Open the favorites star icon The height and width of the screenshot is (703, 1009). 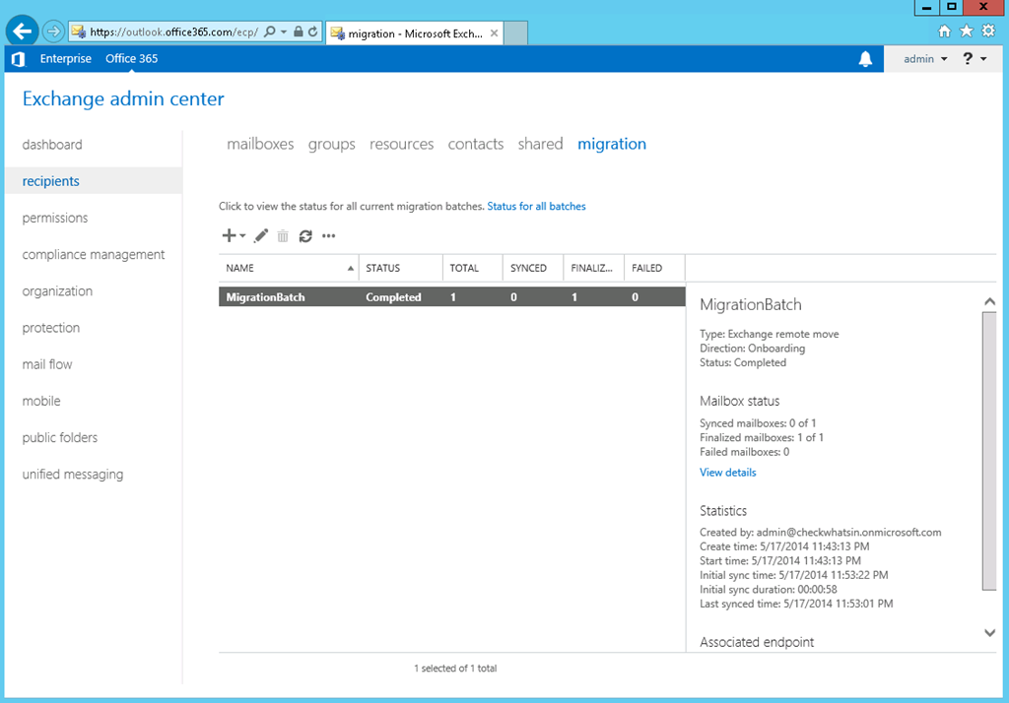coord(966,31)
